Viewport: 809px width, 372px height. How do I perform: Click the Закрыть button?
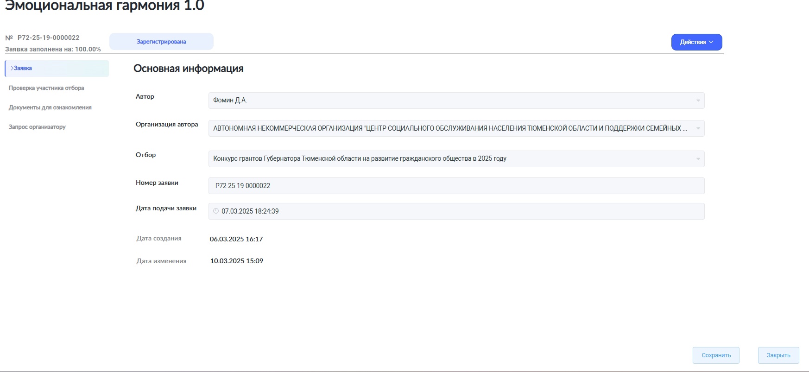pos(778,355)
